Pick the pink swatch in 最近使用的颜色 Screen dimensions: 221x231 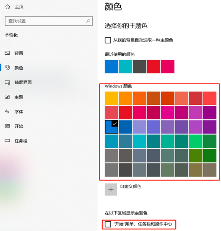(x=168, y=67)
